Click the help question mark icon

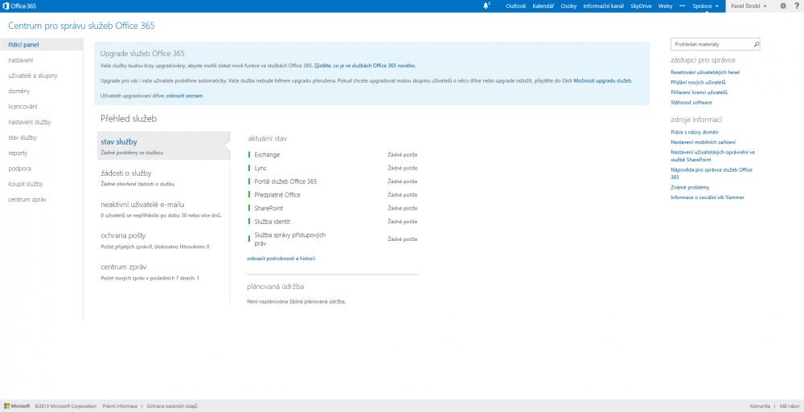tap(797, 6)
